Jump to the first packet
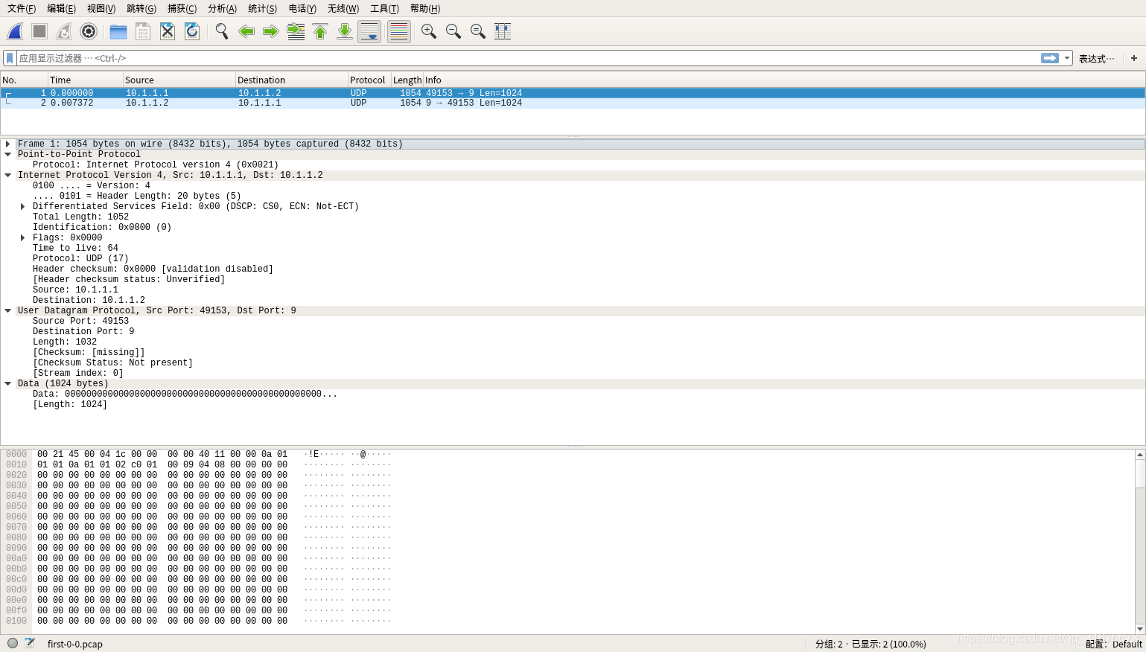1146x652 pixels. pyautogui.click(x=320, y=31)
